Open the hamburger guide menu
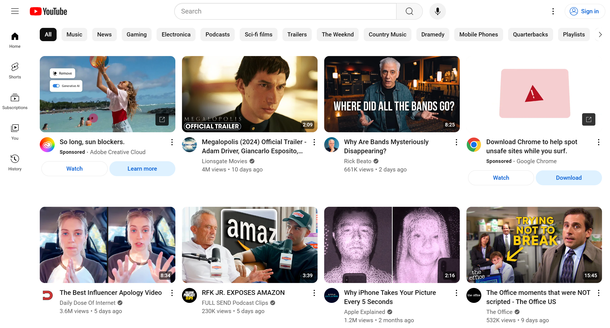Image resolution: width=610 pixels, height=328 pixels. [x=15, y=11]
